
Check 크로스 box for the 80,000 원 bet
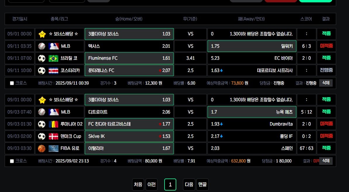12,161
